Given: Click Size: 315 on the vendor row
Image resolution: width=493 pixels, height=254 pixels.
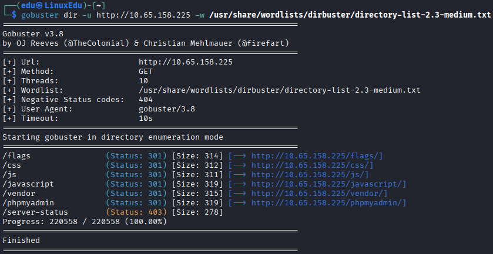Looking at the screenshot, I should (x=197, y=194).
